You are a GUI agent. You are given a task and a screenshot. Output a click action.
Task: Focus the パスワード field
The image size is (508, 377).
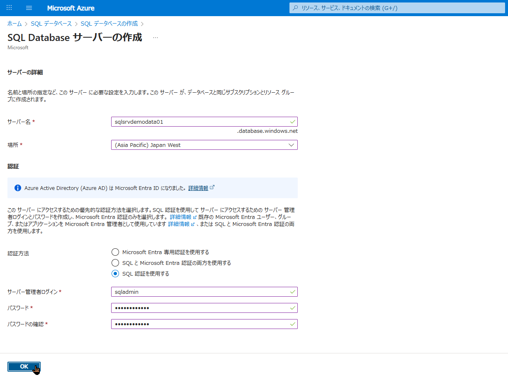coord(199,308)
